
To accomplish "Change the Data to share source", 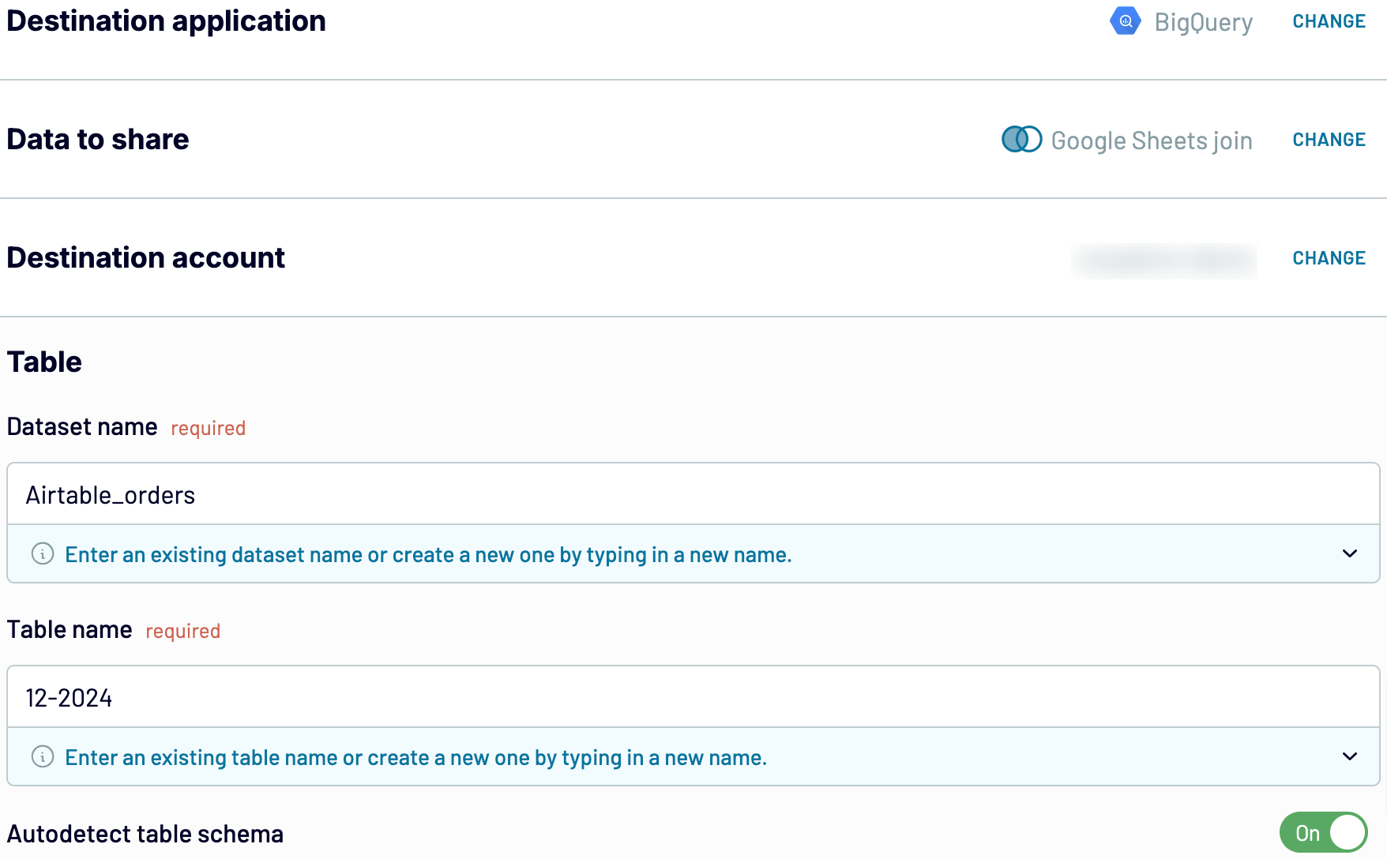I will pyautogui.click(x=1329, y=140).
